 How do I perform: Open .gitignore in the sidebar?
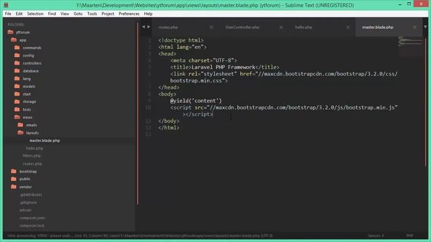28,202
